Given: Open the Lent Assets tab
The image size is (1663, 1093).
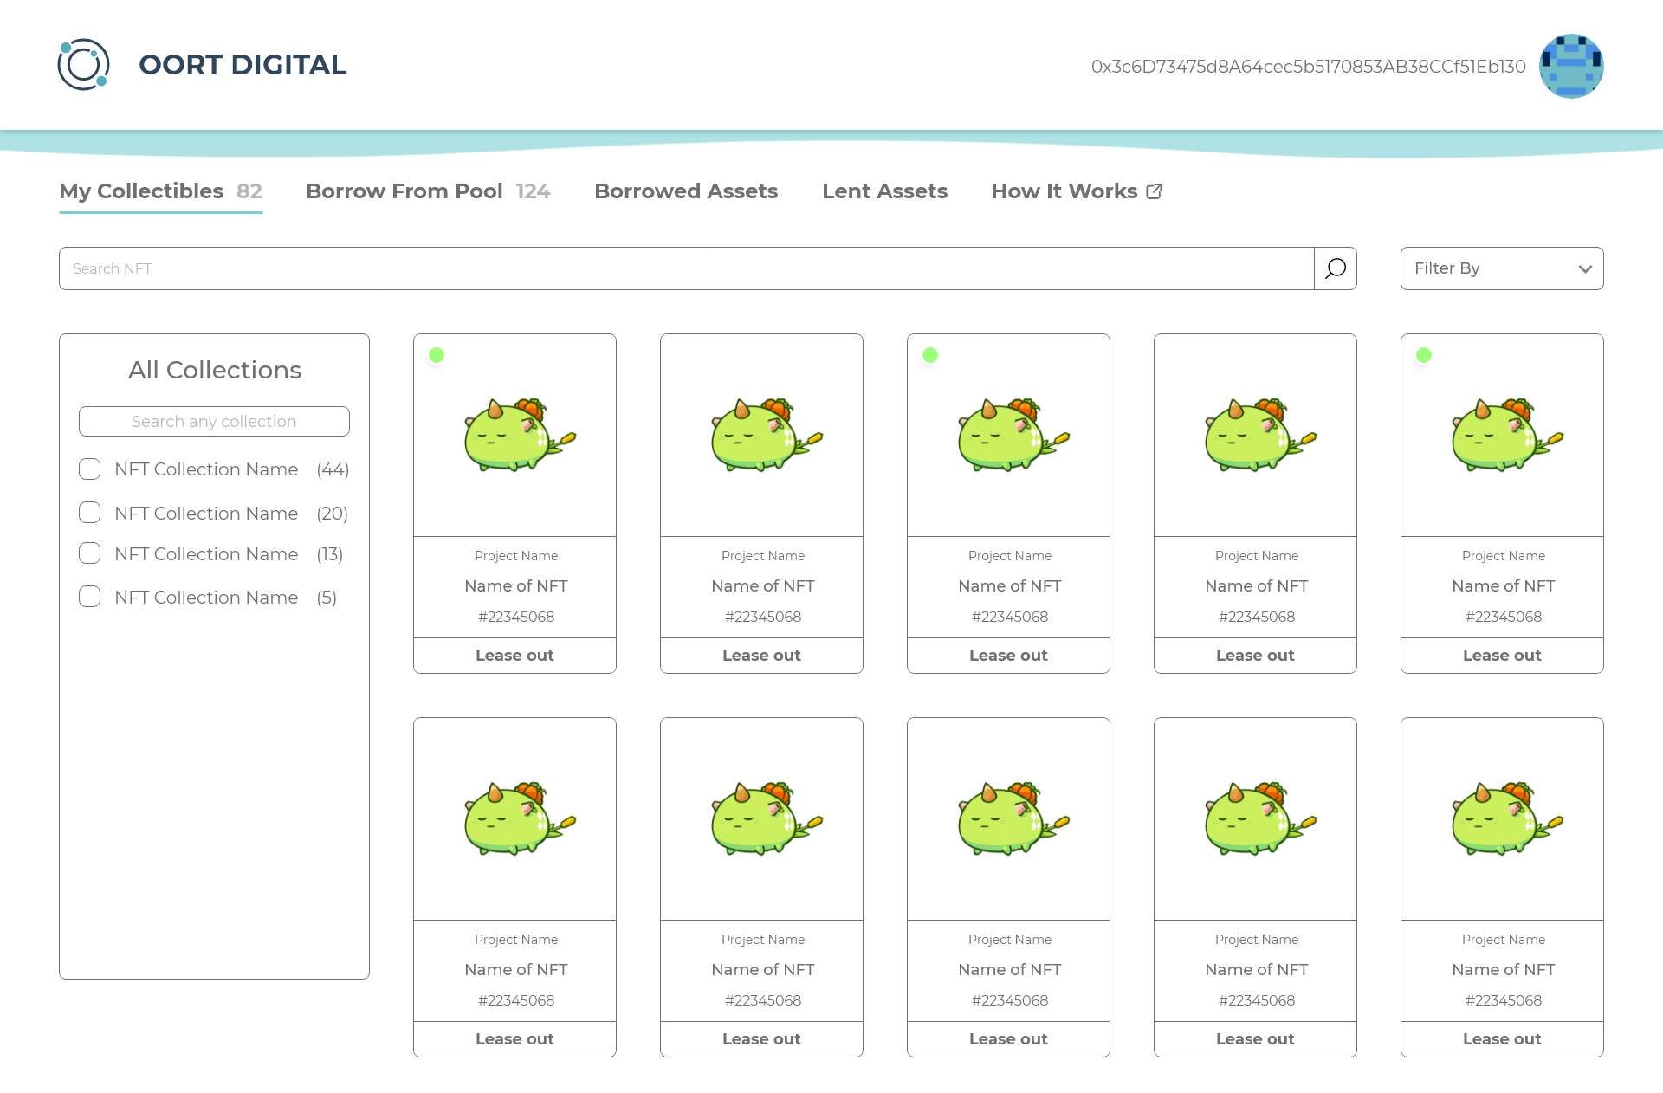Looking at the screenshot, I should 884,191.
